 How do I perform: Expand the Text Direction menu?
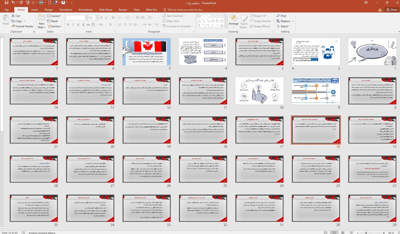(174, 16)
